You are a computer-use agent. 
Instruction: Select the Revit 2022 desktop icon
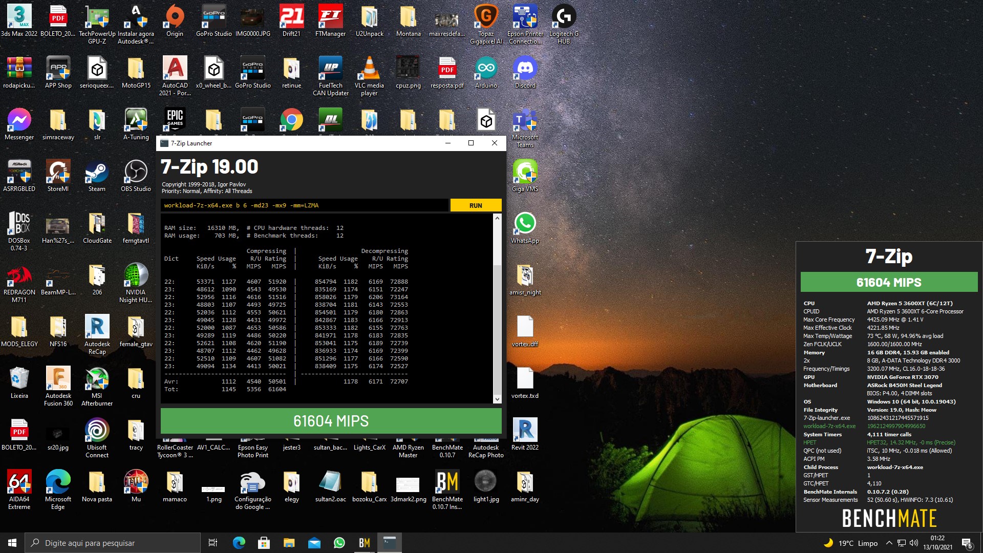pyautogui.click(x=525, y=435)
